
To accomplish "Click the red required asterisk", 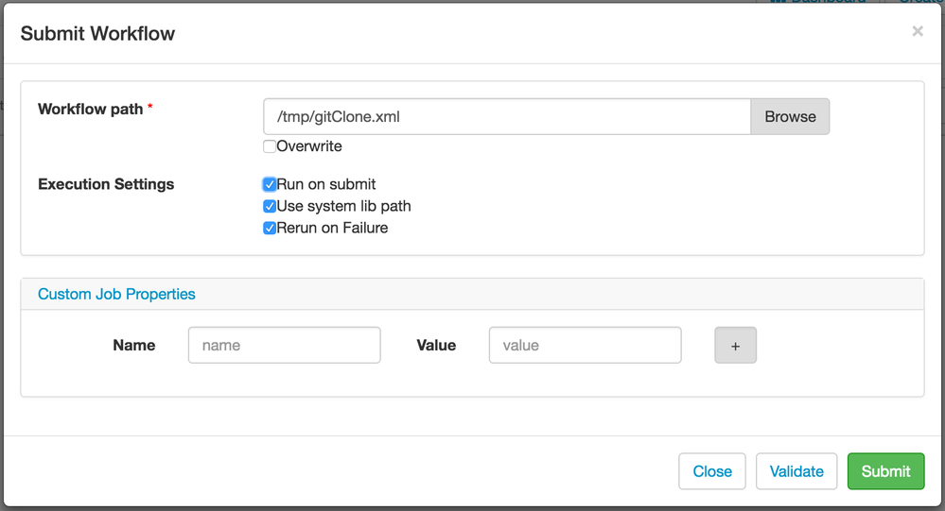I will pyautogui.click(x=150, y=108).
